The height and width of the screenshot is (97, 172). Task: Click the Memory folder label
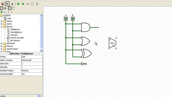pos(10,46)
